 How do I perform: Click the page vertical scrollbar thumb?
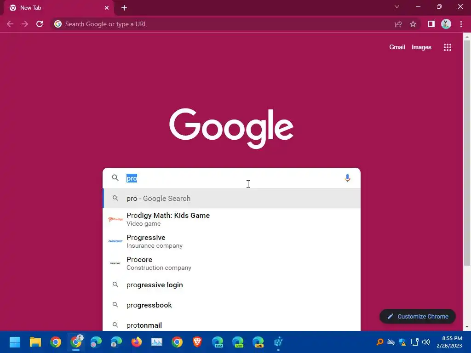(467, 153)
